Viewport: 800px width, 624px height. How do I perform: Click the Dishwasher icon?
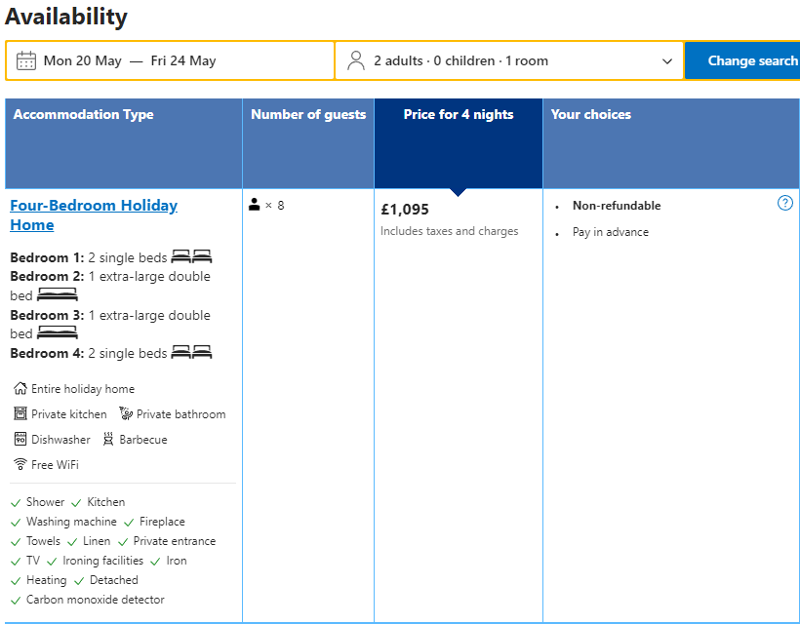click(x=20, y=440)
